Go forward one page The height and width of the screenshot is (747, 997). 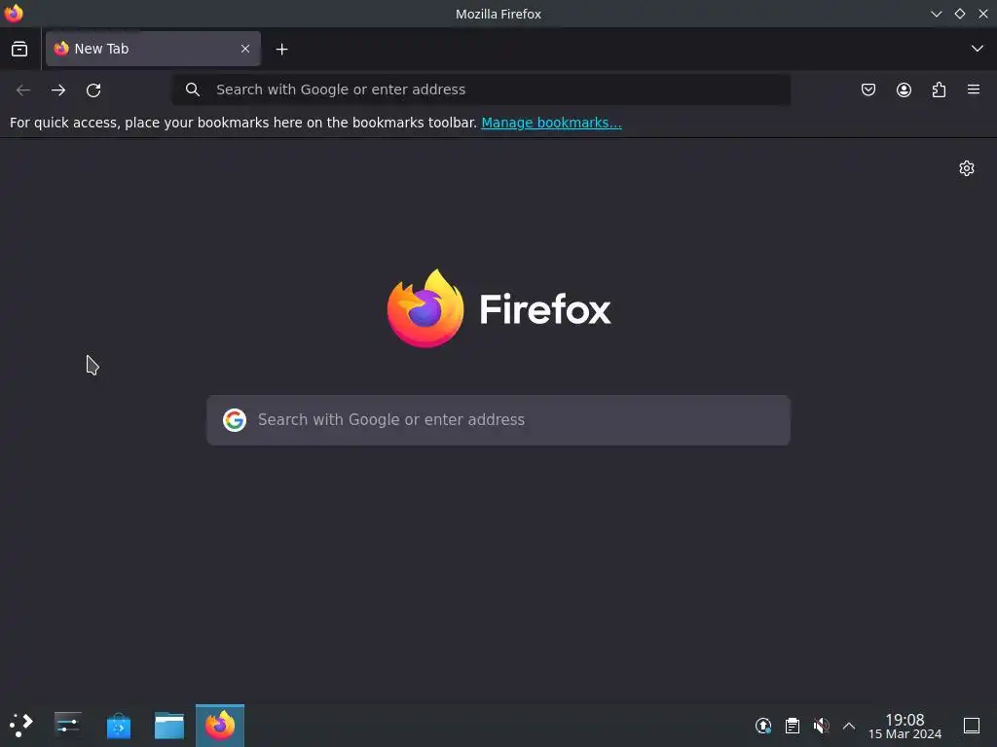click(x=58, y=90)
